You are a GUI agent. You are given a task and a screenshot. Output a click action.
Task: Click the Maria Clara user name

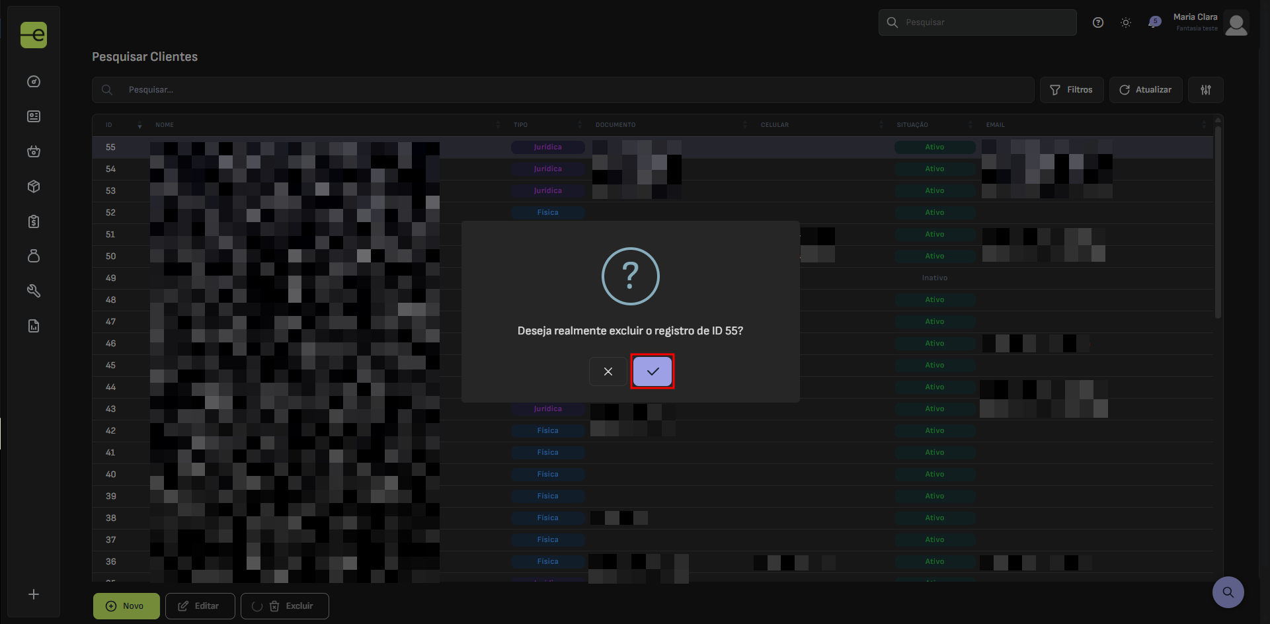pyautogui.click(x=1195, y=17)
